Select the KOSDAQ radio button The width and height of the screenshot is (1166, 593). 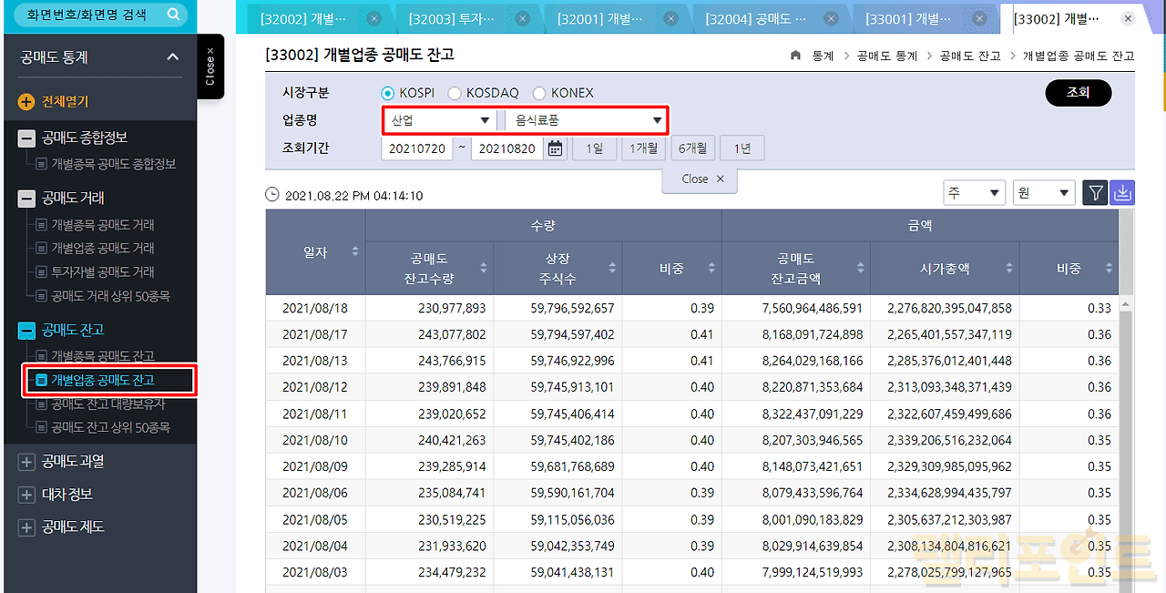pyautogui.click(x=455, y=93)
